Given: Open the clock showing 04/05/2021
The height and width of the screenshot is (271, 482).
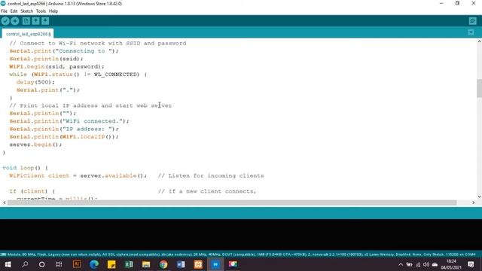Looking at the screenshot, I should click(451, 264).
